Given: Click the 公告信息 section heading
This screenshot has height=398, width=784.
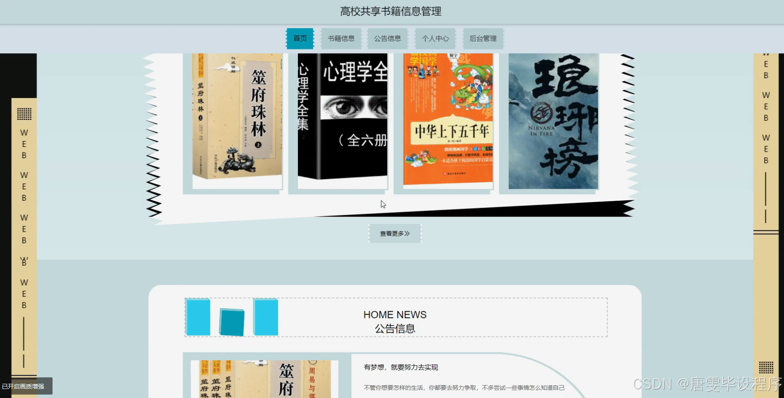Looking at the screenshot, I should pos(395,329).
